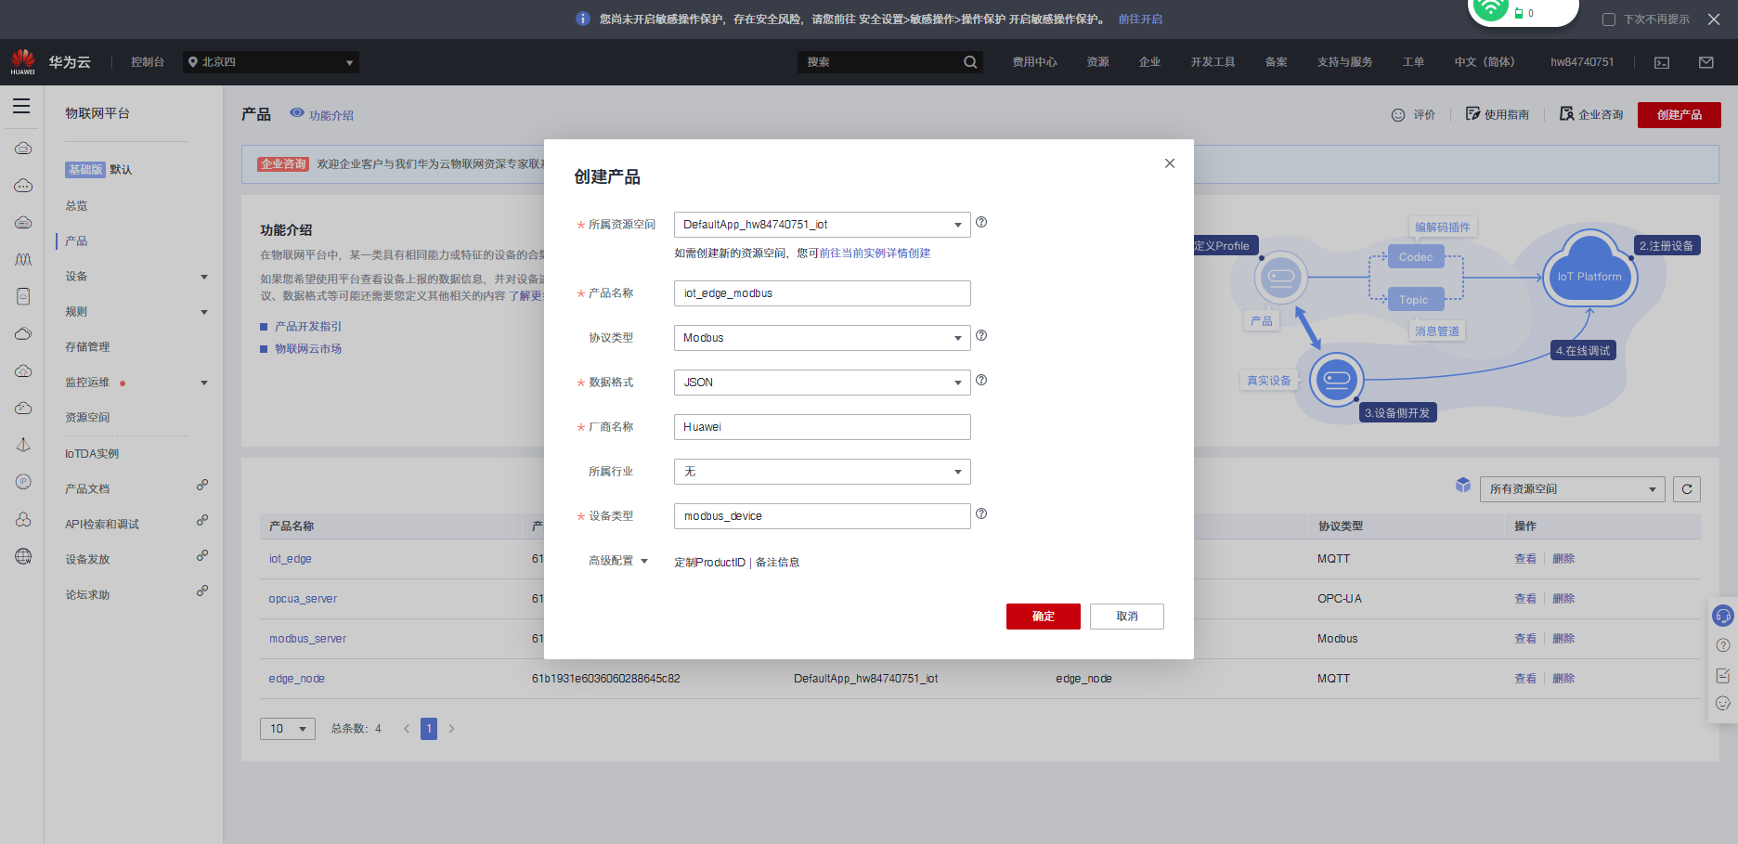1738x844 pixels.
Task: Open link icon next to API检索和调试
Action: tap(202, 521)
